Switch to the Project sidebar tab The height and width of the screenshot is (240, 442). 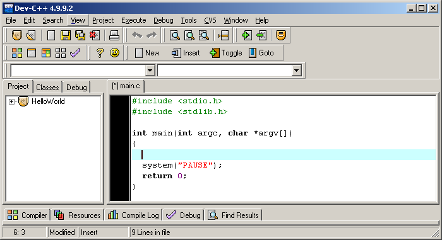pyautogui.click(x=18, y=86)
